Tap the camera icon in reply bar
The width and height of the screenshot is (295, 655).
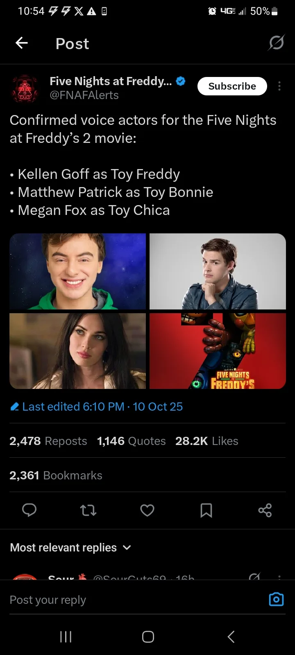tap(276, 599)
